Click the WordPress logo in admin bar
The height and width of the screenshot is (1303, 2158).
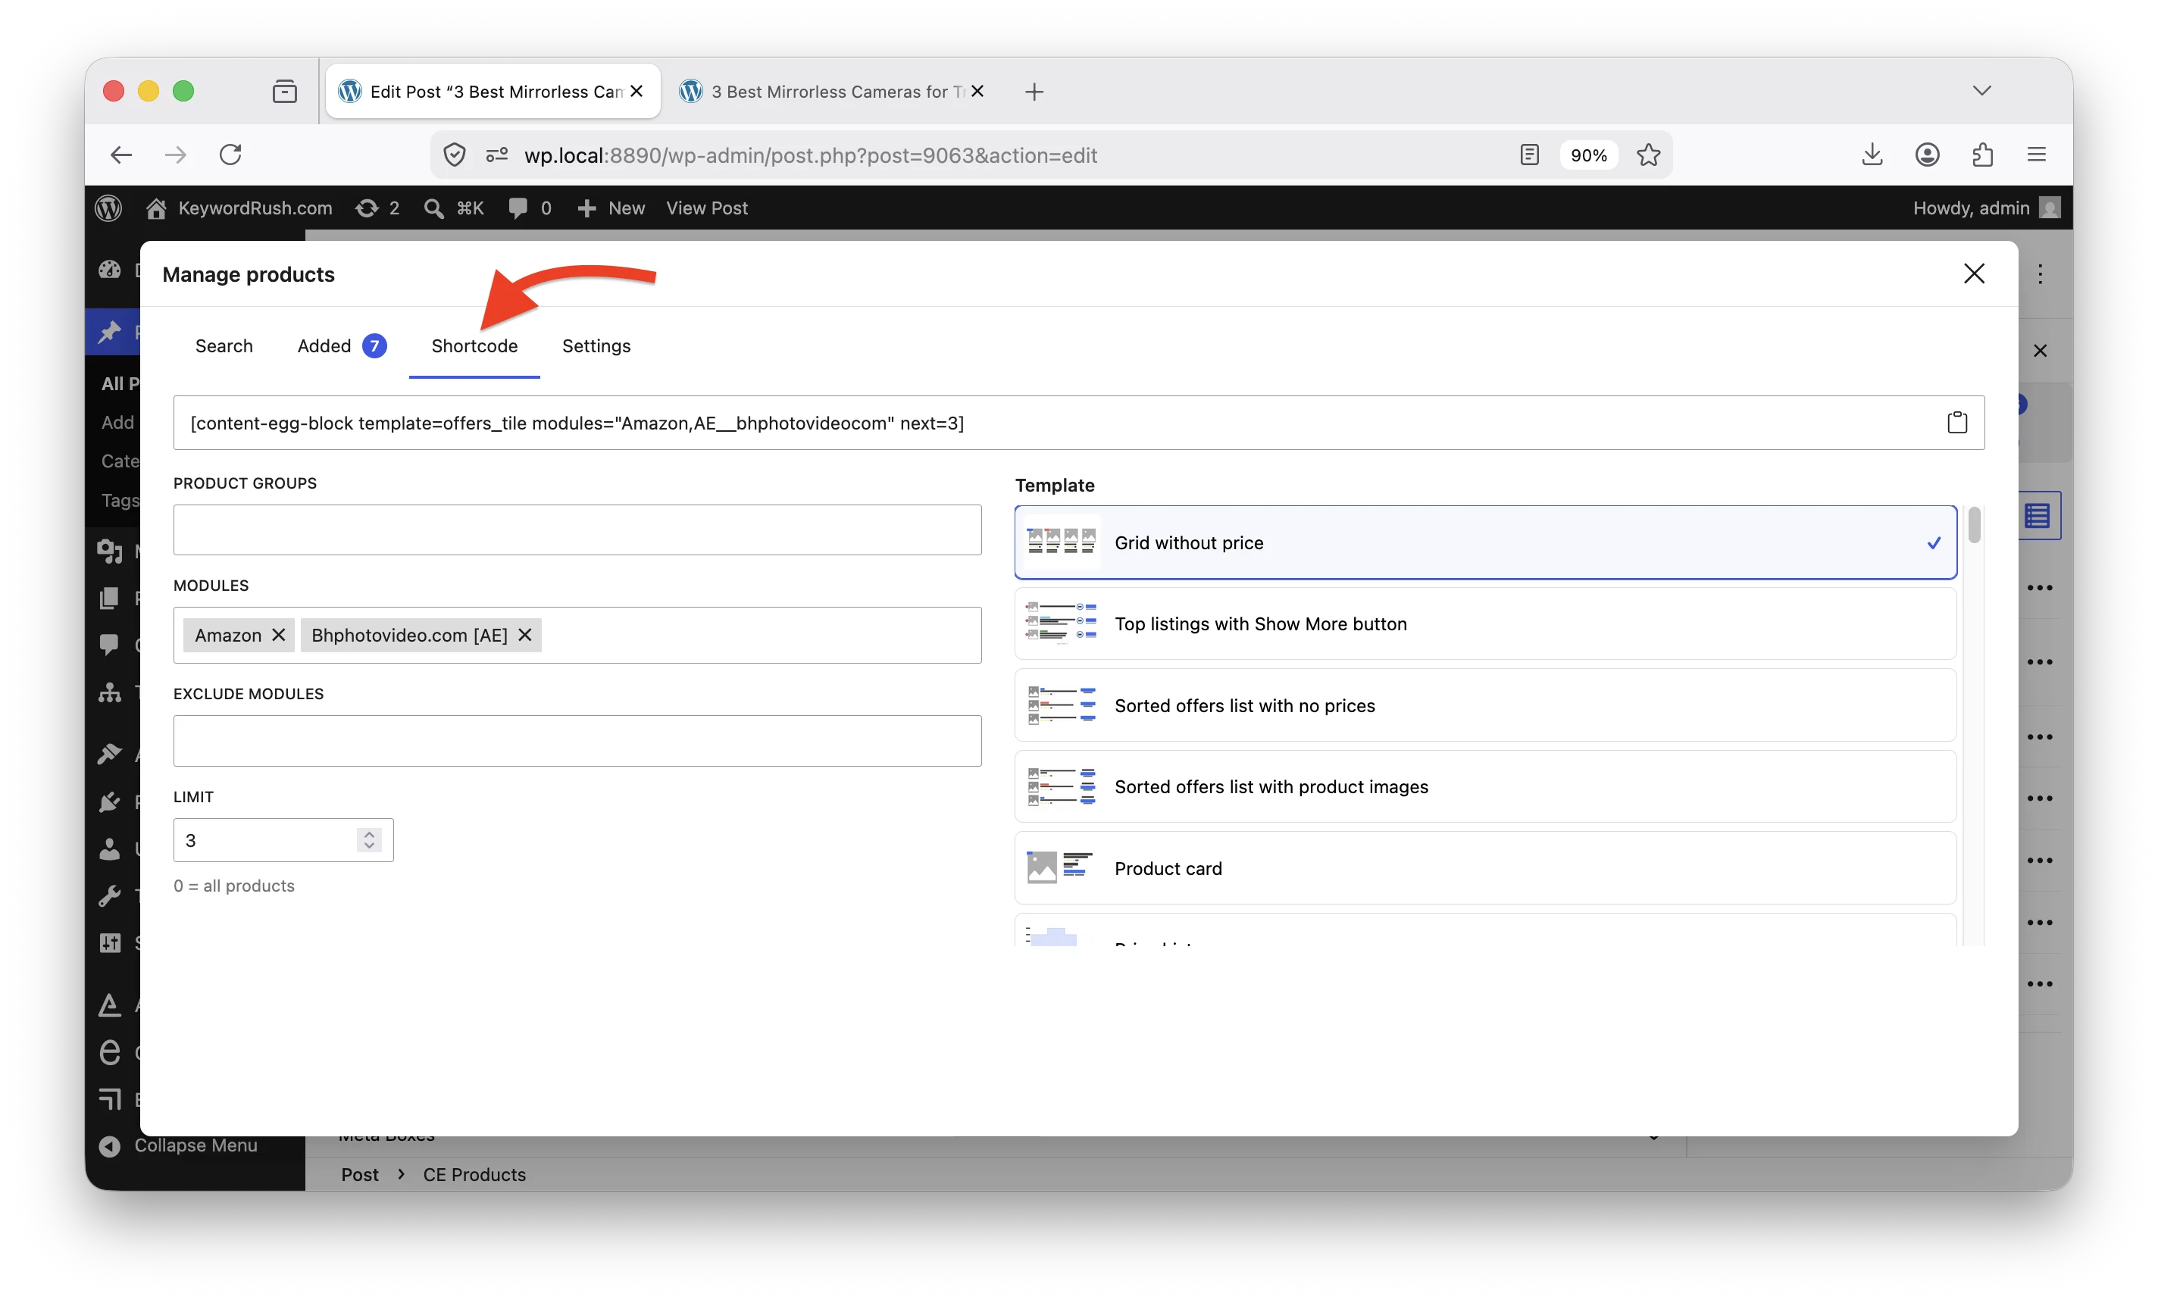[x=108, y=208]
